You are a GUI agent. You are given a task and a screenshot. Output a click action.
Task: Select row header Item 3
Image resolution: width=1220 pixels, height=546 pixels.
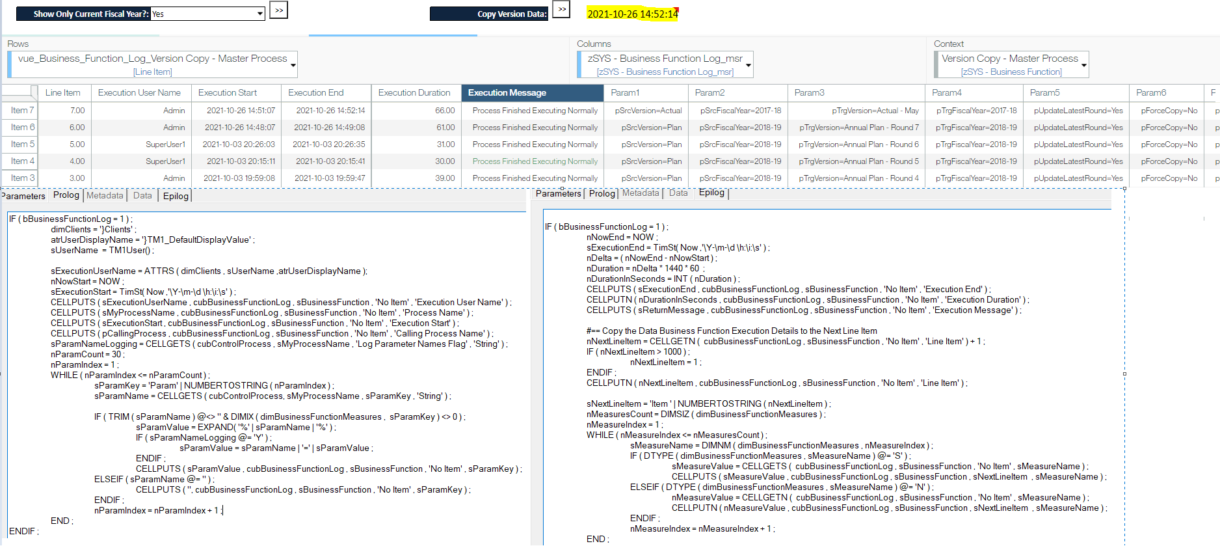(20, 178)
